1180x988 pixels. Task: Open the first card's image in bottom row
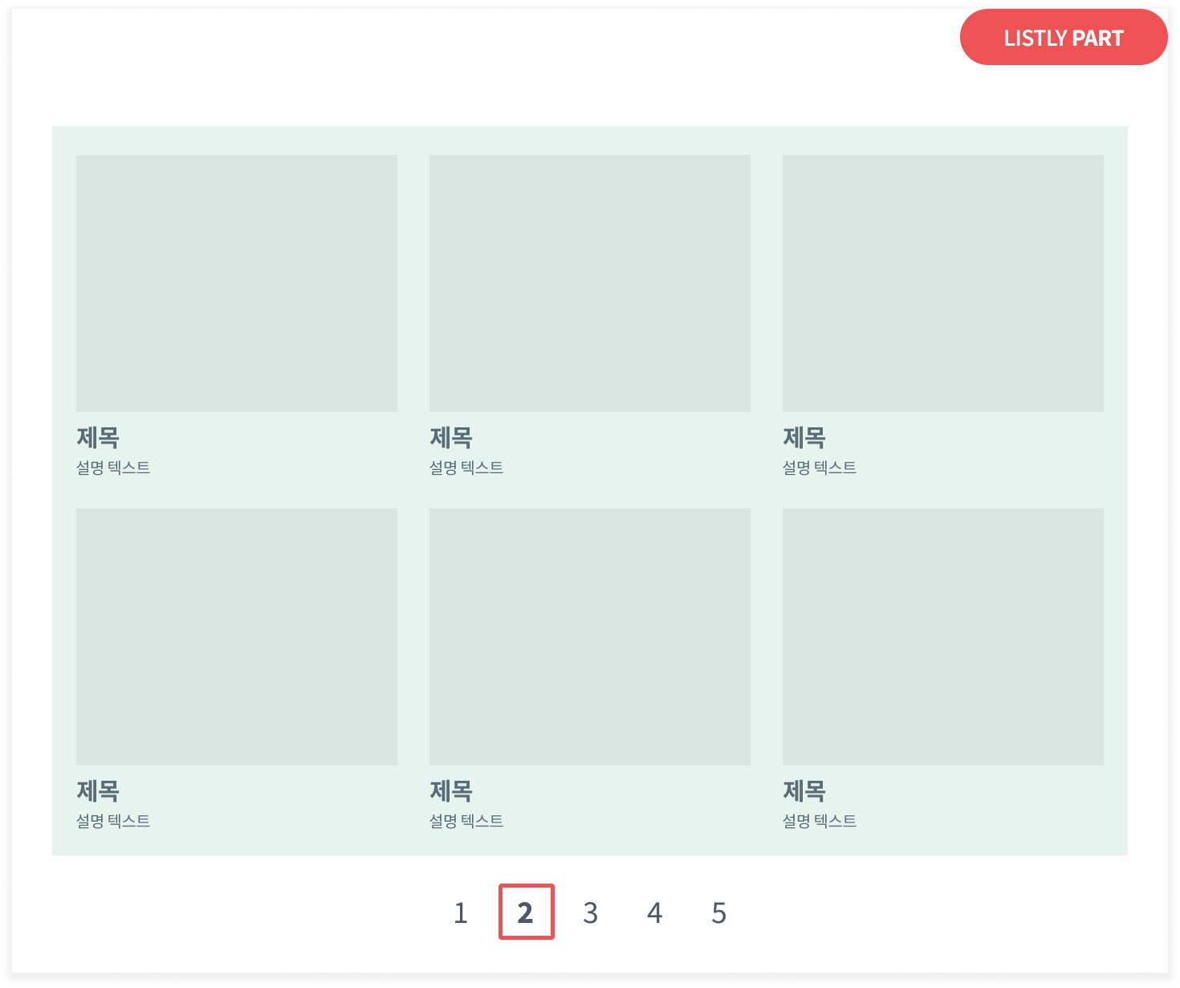pos(237,636)
